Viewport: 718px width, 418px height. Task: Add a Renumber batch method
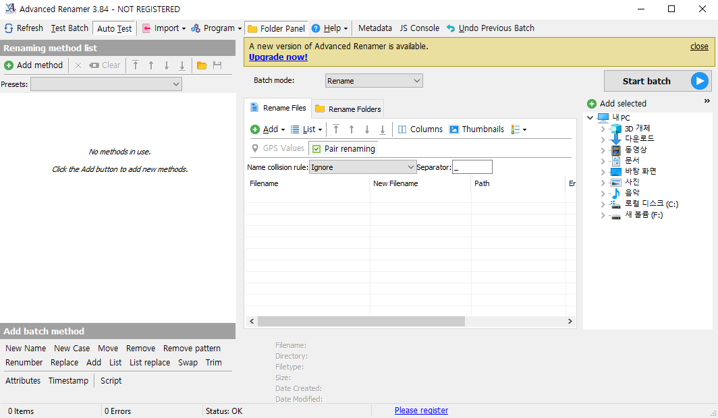coord(24,363)
